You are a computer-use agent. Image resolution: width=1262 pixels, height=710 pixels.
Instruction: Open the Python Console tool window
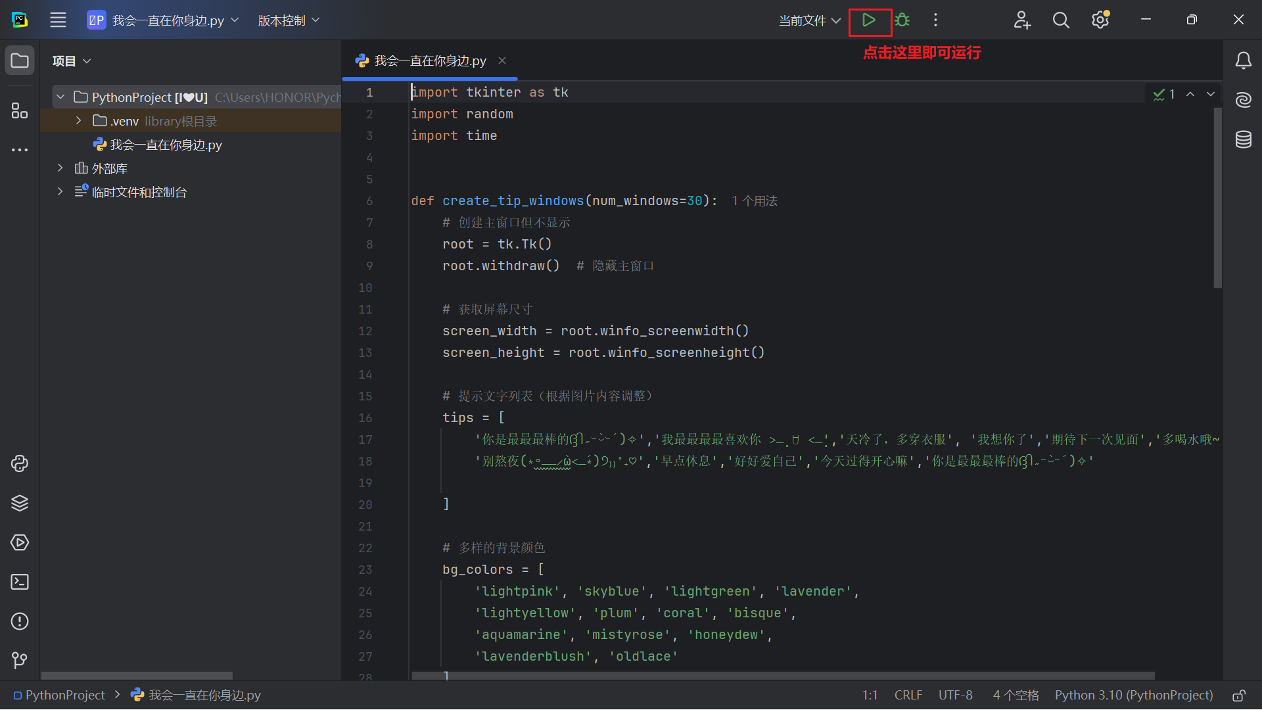(20, 463)
